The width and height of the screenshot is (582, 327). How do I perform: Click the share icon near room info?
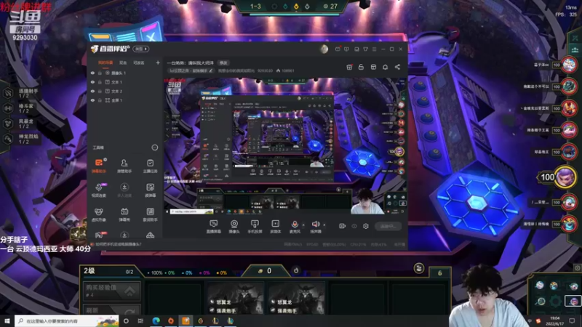(397, 67)
